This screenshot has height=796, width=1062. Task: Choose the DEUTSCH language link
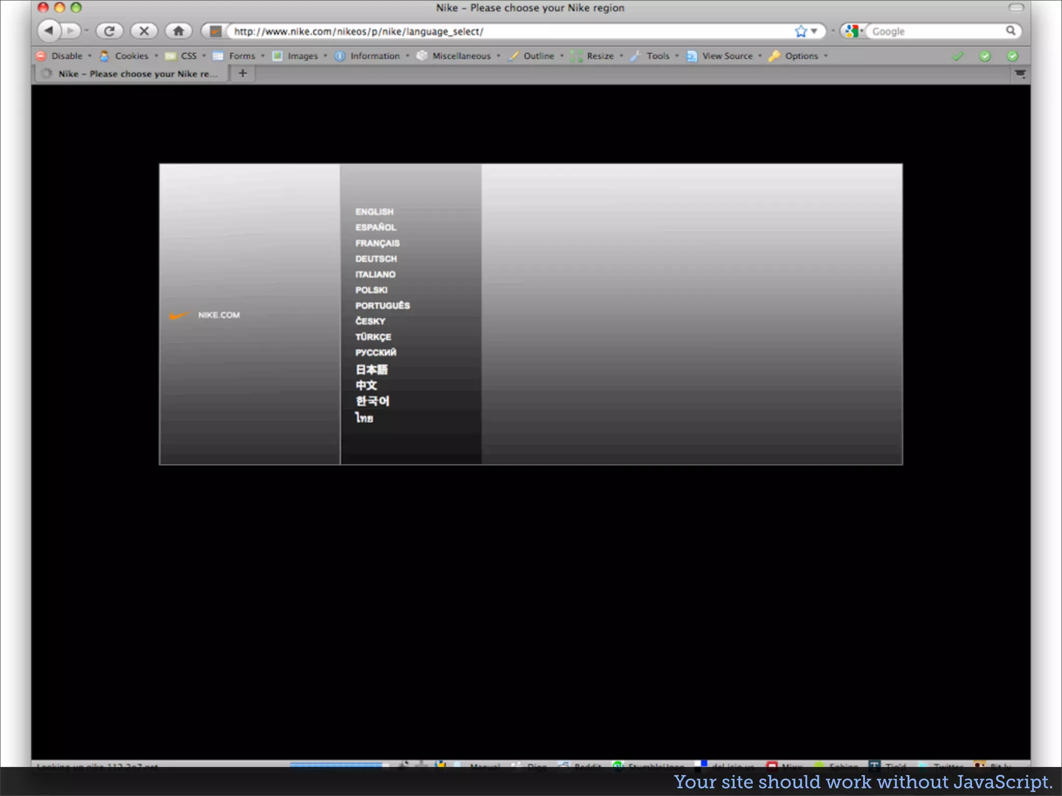click(376, 259)
